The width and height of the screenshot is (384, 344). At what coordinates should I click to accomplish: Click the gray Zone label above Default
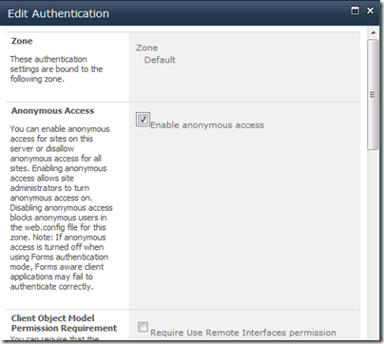(x=146, y=48)
